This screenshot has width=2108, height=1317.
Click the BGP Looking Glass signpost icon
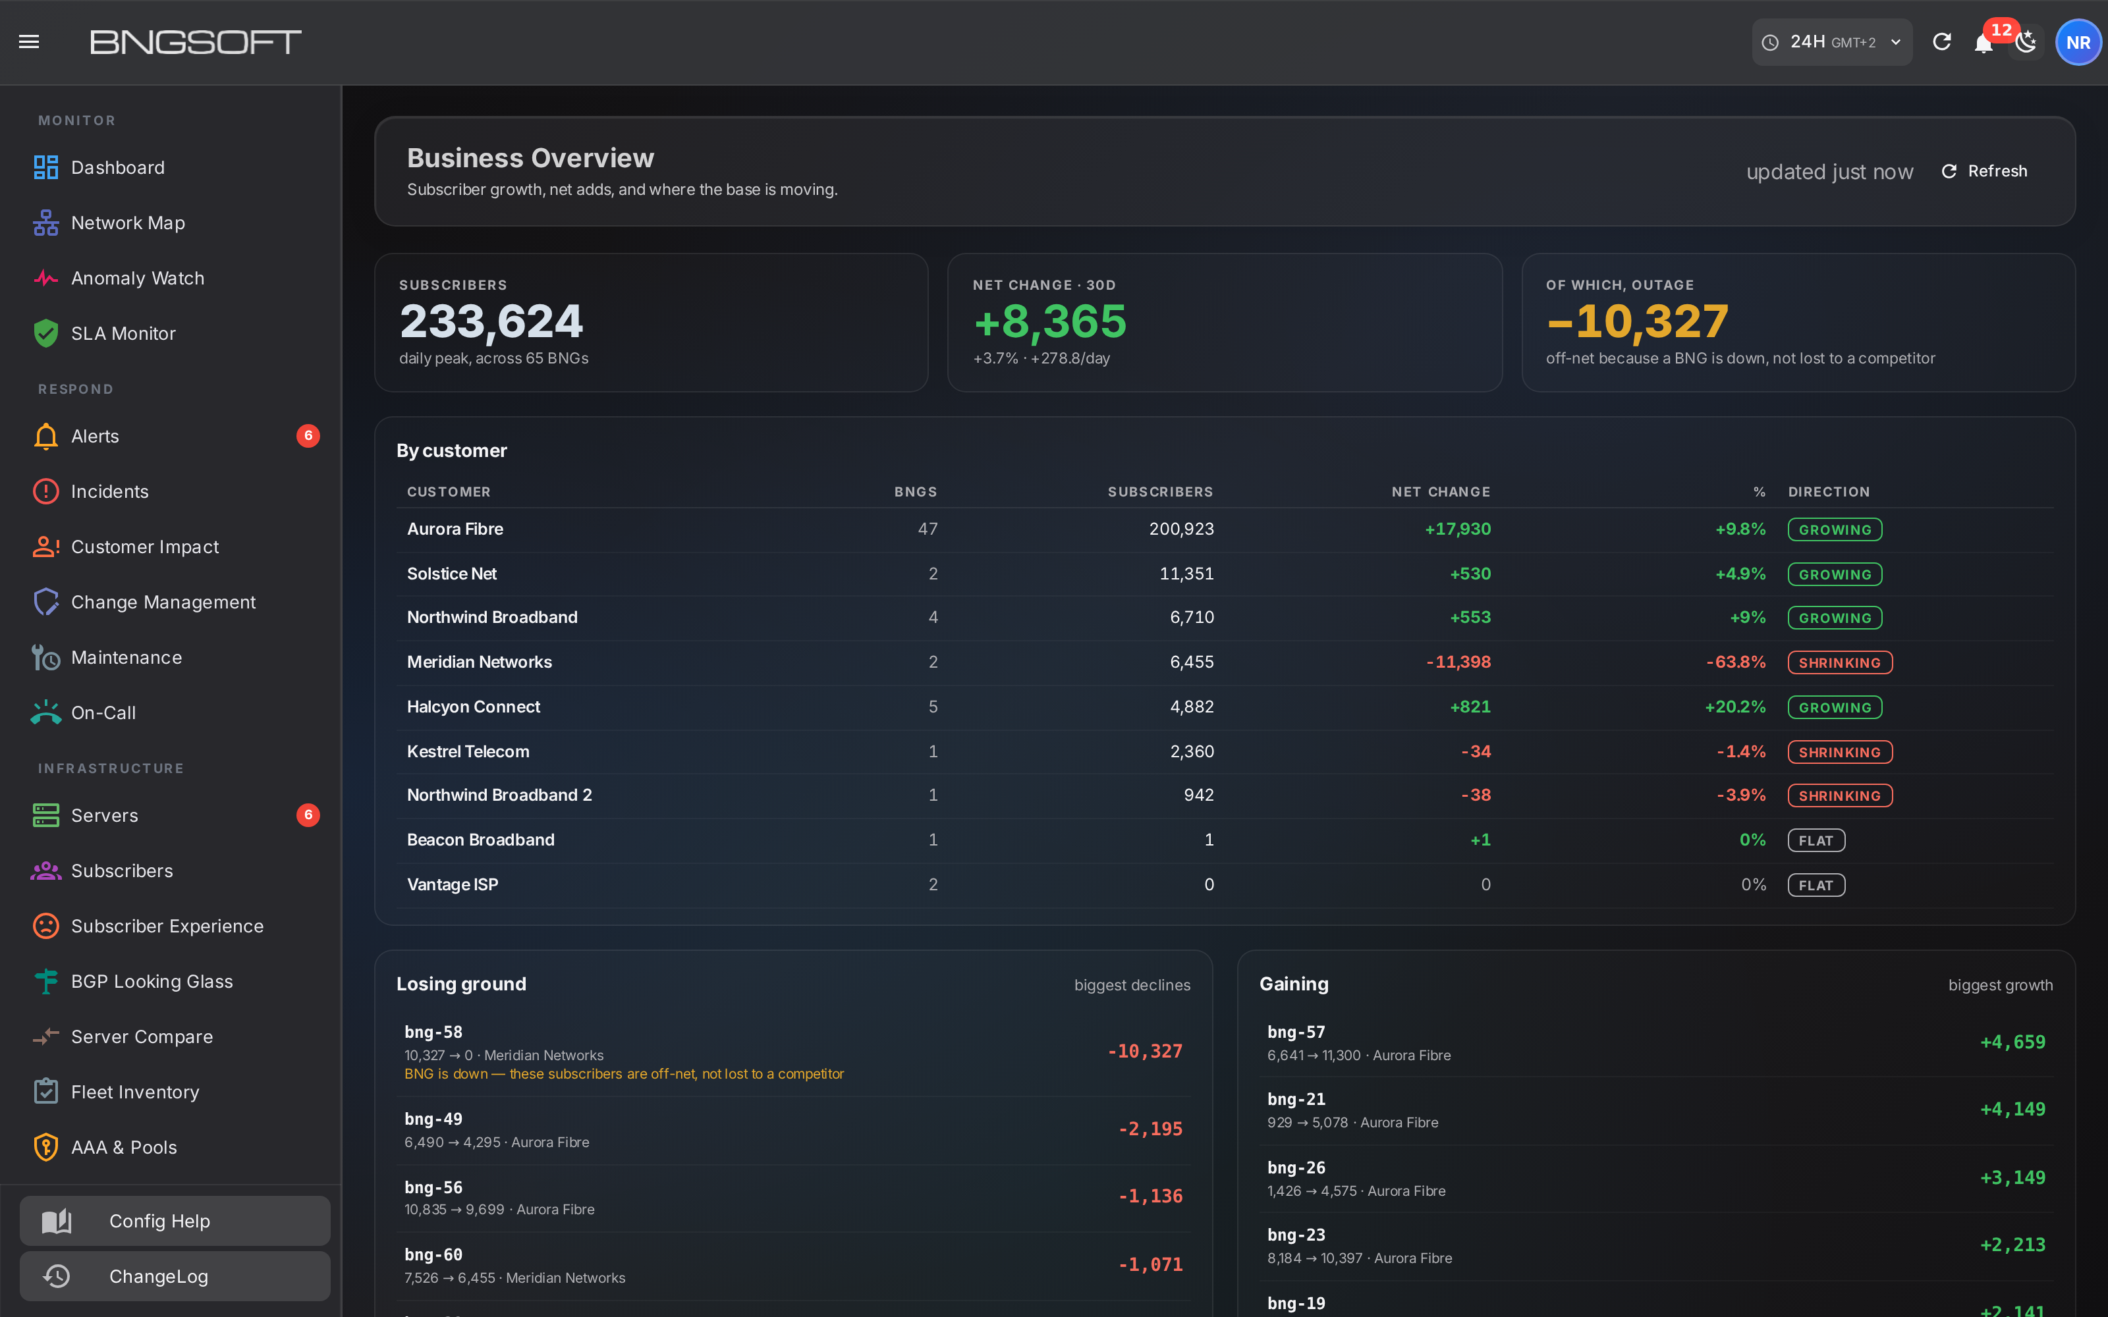tap(45, 982)
